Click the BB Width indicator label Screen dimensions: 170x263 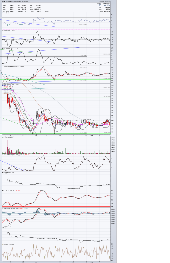point(11,48)
